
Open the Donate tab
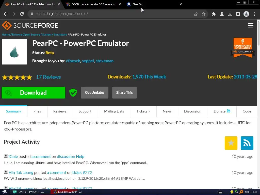[222, 111]
